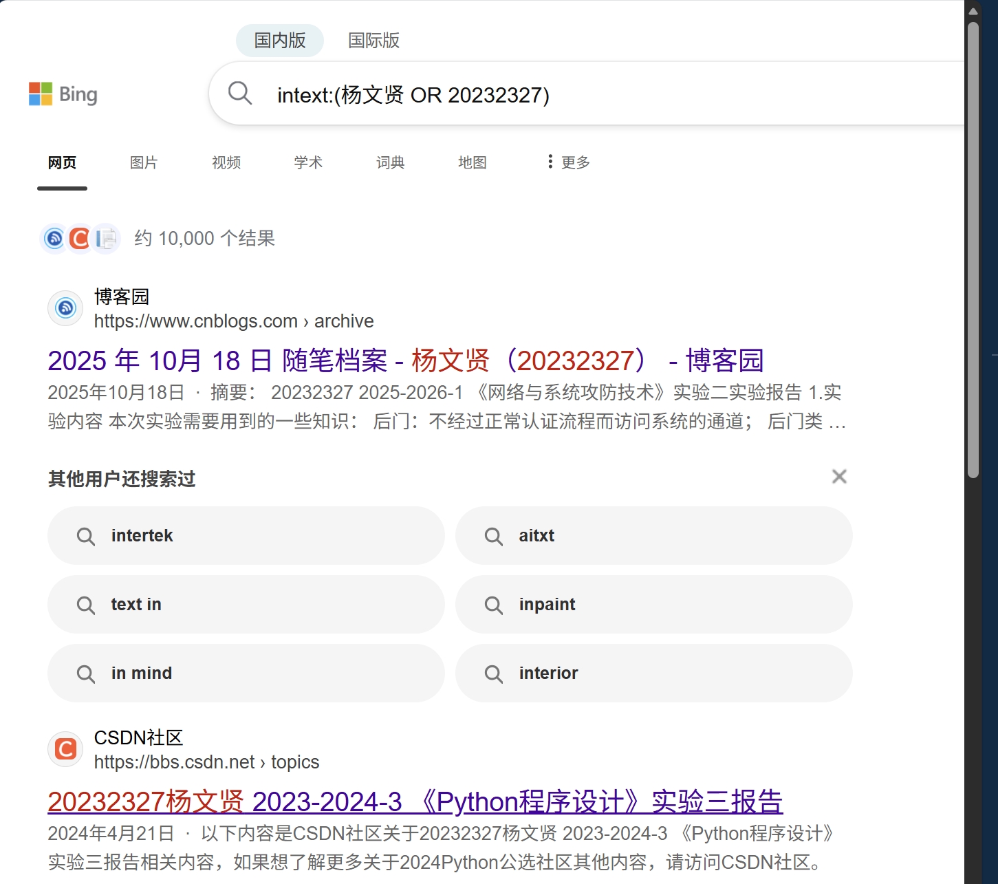Click the first filter icon near results count

[54, 238]
